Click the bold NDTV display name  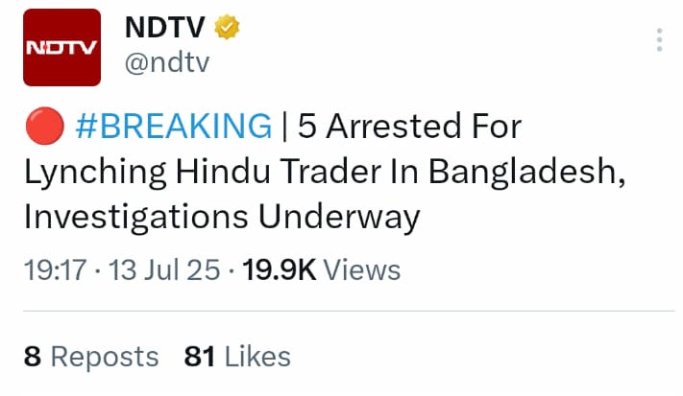click(x=167, y=29)
